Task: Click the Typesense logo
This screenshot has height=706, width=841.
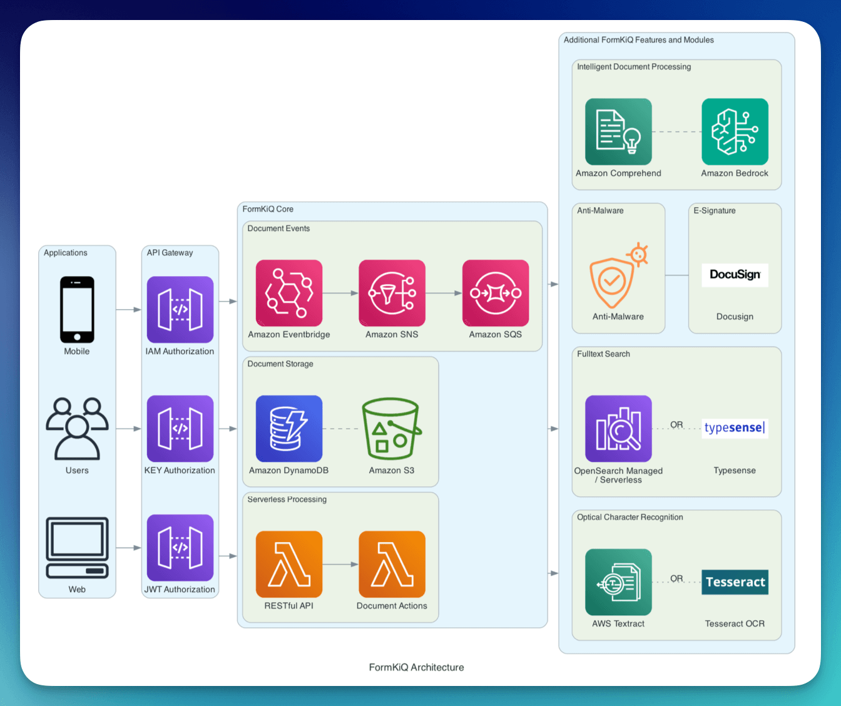Action: coord(735,428)
